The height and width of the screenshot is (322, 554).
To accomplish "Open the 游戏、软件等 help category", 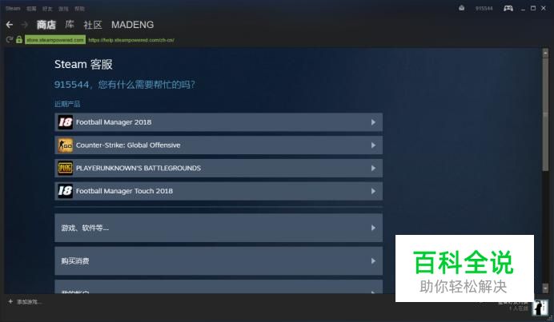I will click(x=219, y=228).
